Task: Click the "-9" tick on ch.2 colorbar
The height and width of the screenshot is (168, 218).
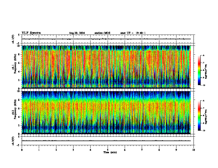Action: pyautogui.click(x=203, y=123)
